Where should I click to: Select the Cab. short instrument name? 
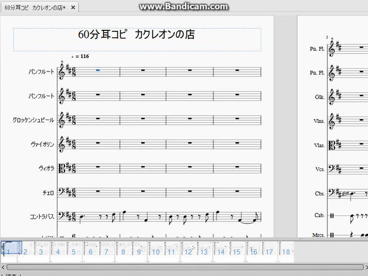[320, 215]
